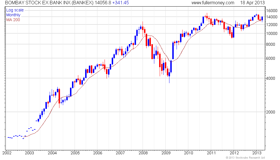Click the Stockcube Research Ltd copyright text
280x160 pixels.
(245, 158)
